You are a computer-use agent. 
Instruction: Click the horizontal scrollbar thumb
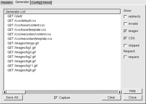tap(16, 92)
